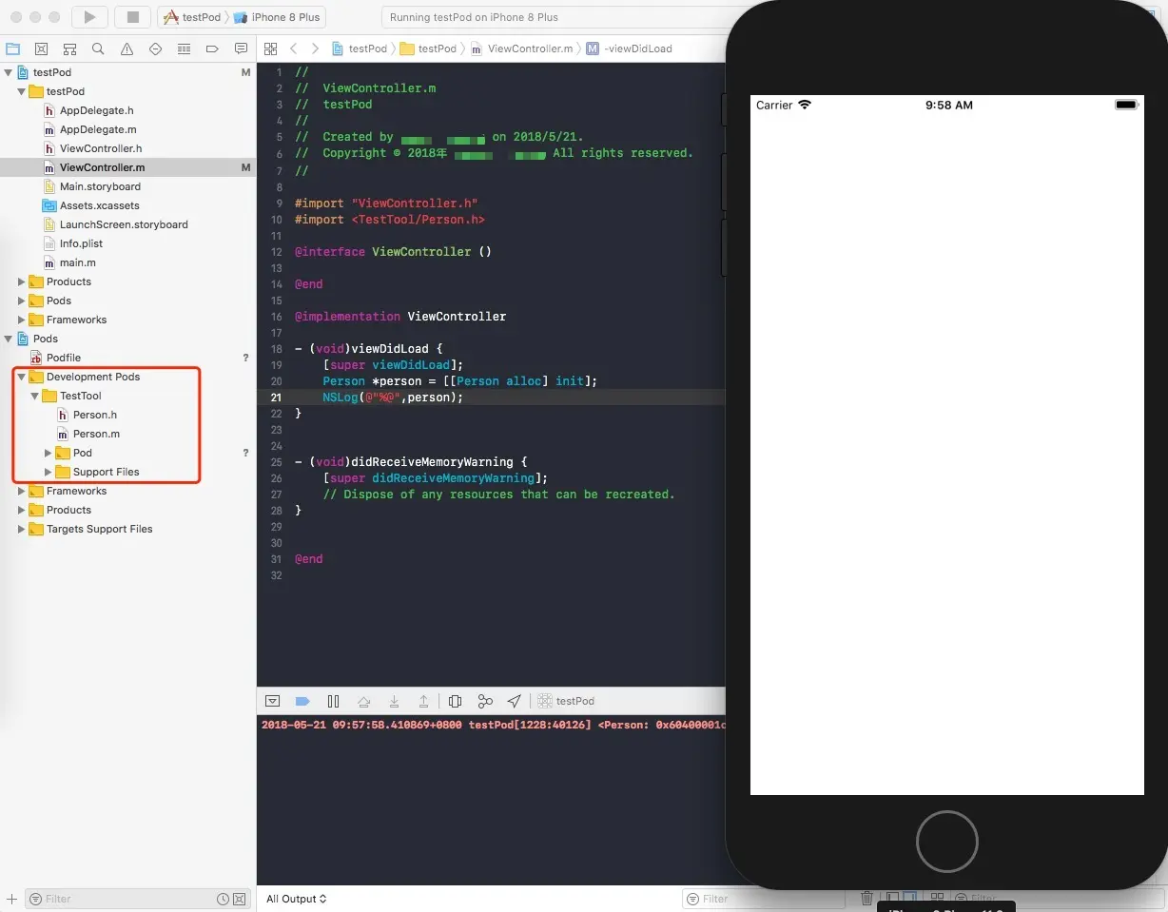Expand the Support Files folder
Screen dimensions: 1168x912
(x=49, y=472)
